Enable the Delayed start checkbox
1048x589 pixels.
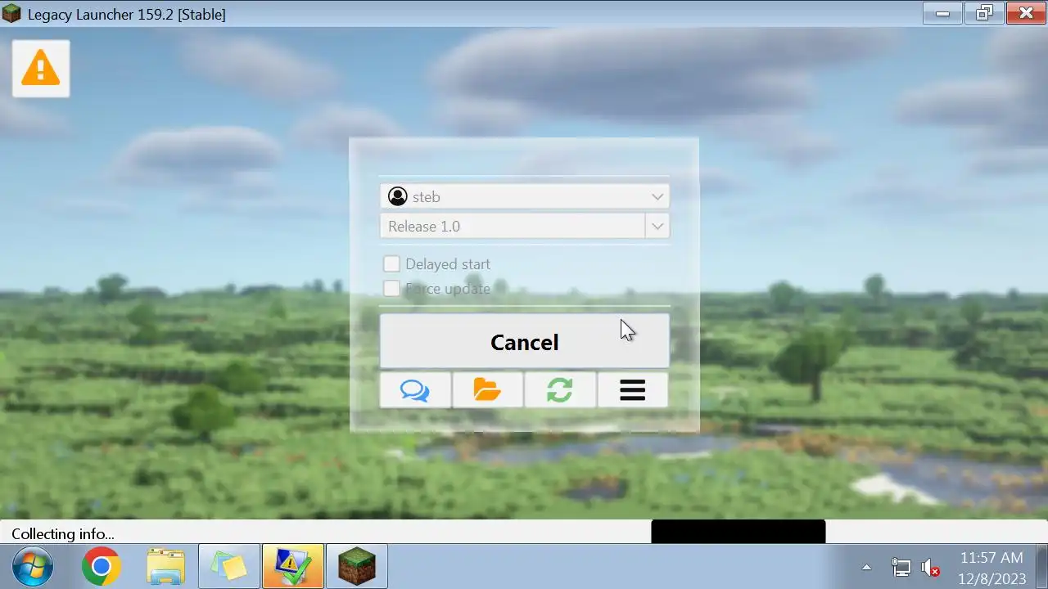(x=391, y=264)
